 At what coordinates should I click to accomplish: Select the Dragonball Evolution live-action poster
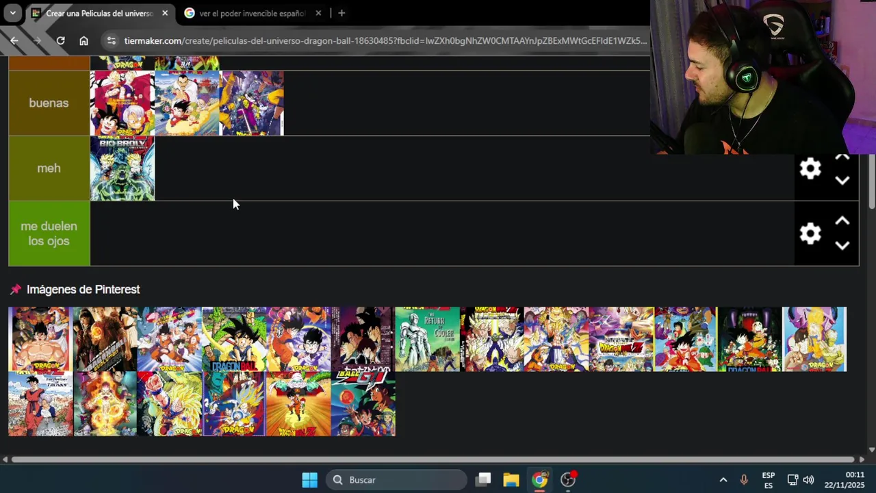(x=105, y=339)
